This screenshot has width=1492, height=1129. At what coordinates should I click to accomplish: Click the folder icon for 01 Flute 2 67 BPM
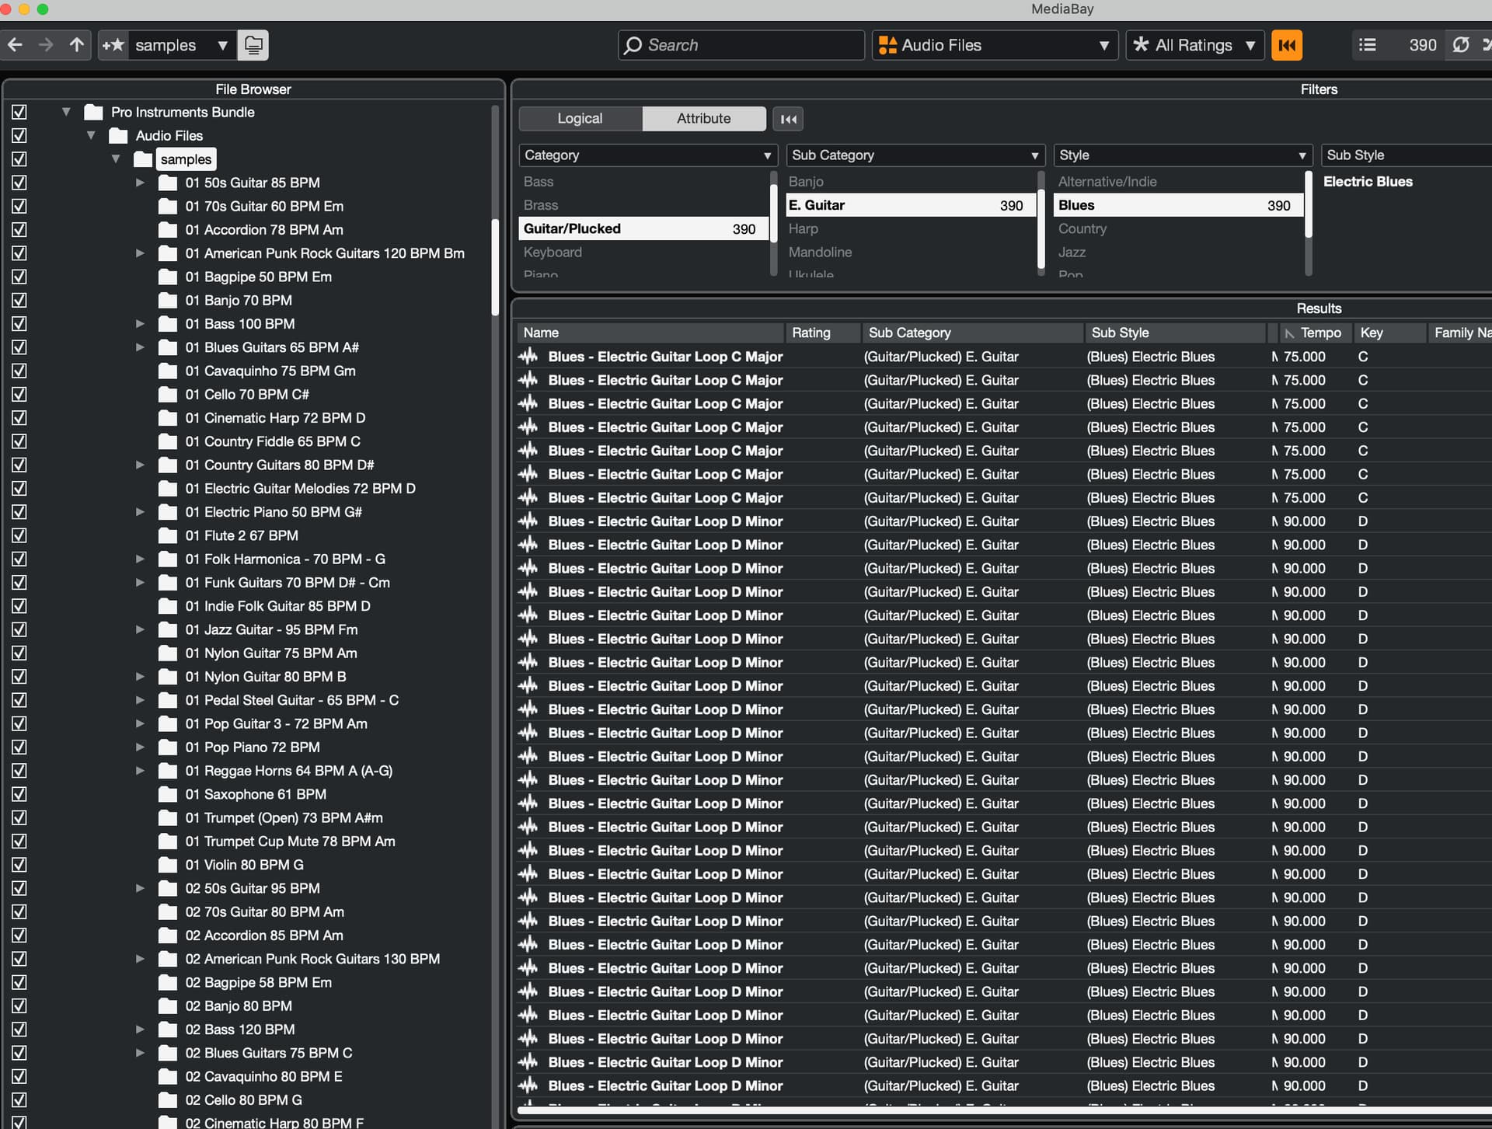pos(168,536)
